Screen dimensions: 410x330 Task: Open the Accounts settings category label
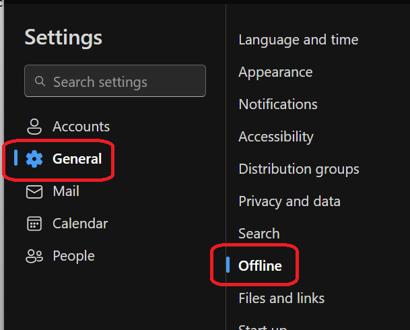(81, 127)
